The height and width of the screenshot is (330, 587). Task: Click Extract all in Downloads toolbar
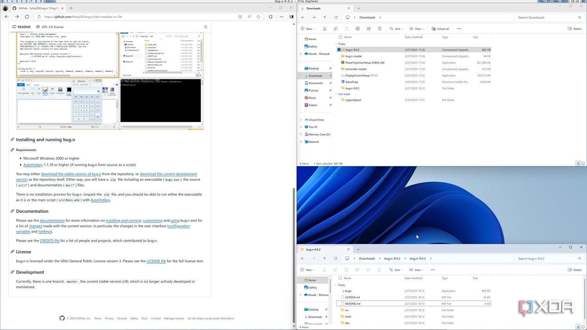pos(440,29)
